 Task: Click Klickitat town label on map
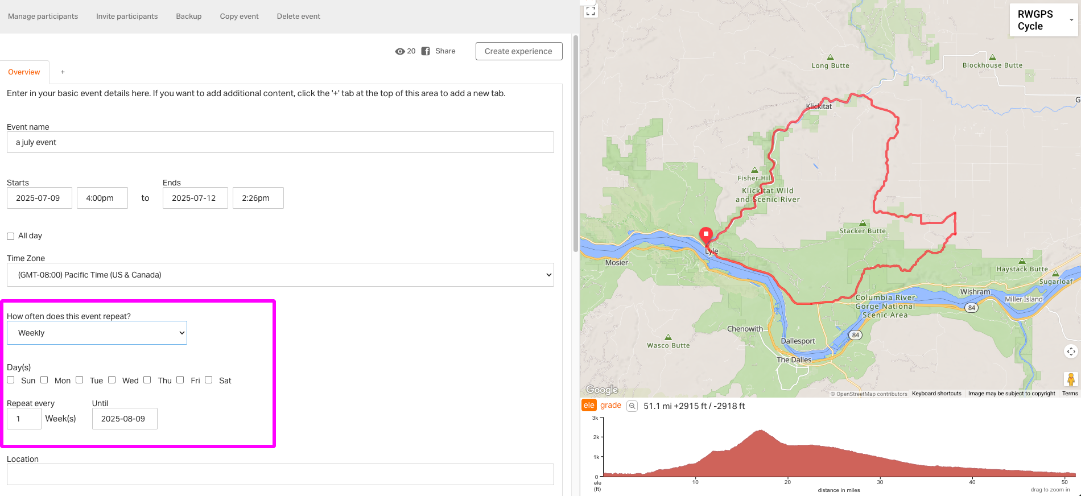pyautogui.click(x=819, y=106)
